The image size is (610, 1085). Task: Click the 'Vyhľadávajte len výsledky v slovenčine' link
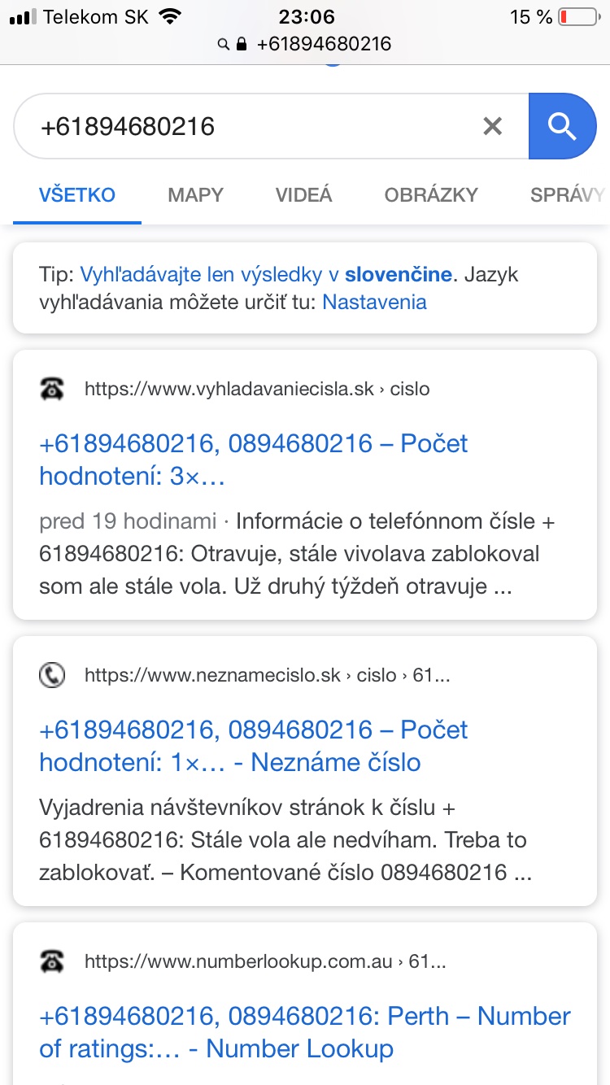tap(265, 274)
